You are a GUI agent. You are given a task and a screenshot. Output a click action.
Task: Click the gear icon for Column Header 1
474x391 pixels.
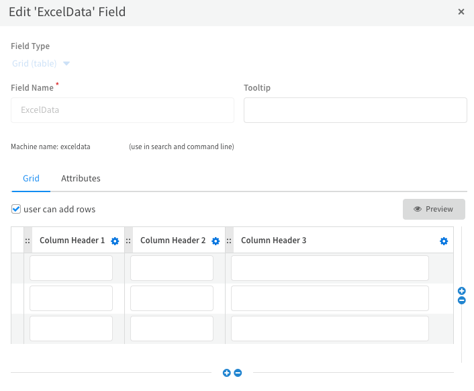(x=115, y=241)
